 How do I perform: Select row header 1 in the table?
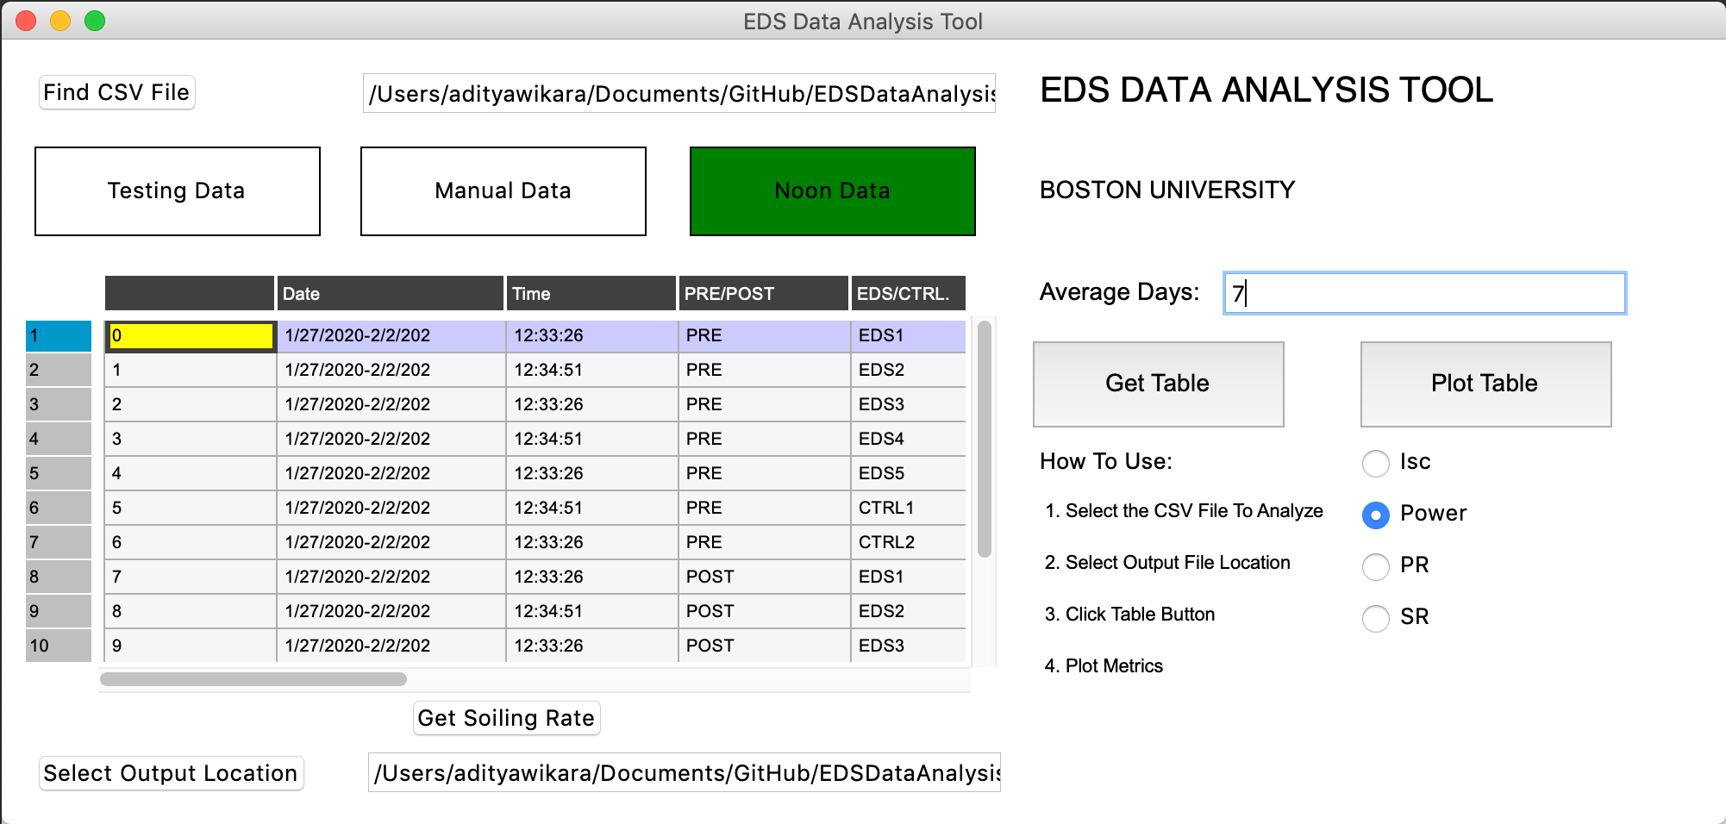pos(59,336)
